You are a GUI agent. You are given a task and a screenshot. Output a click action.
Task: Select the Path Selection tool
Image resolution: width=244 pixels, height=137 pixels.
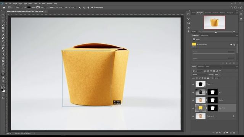(x=3, y=71)
